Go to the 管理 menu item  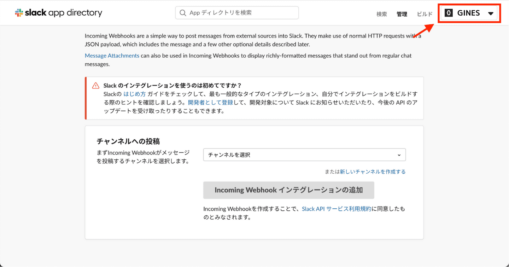pyautogui.click(x=402, y=14)
